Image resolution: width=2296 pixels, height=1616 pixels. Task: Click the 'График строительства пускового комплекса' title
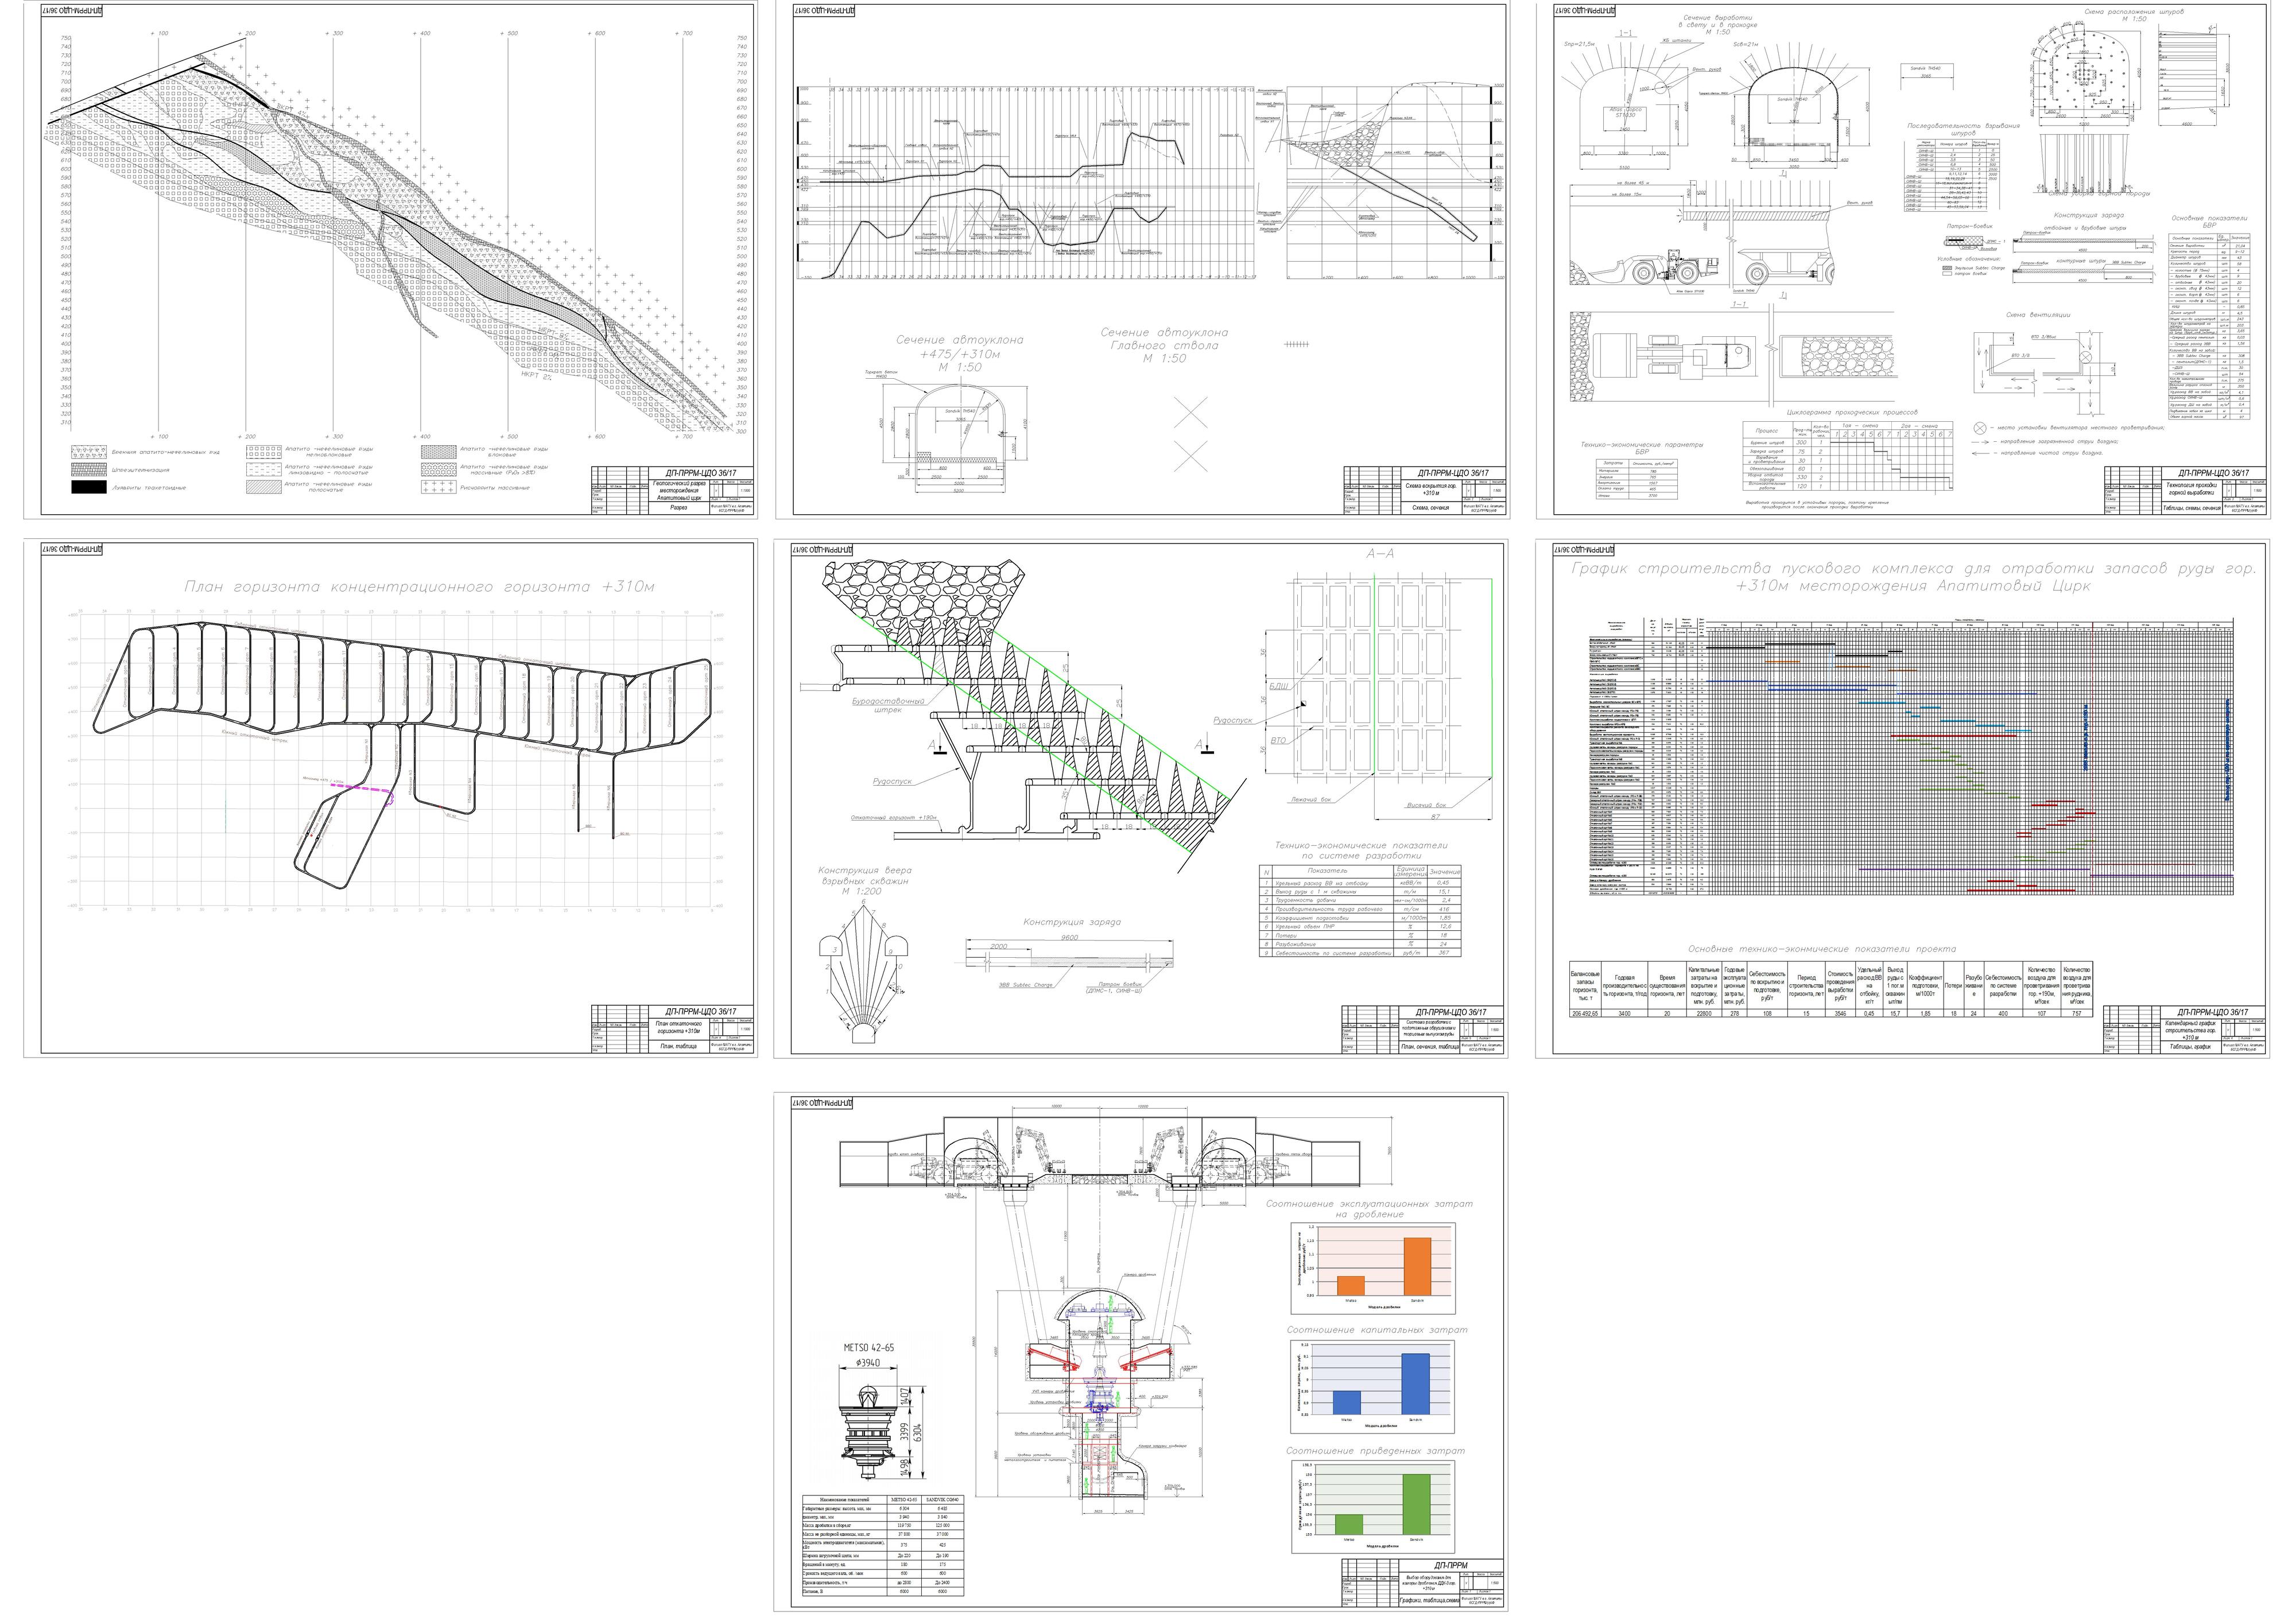(x=1913, y=577)
